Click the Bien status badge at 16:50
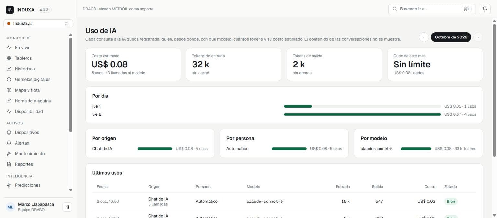 (451, 202)
